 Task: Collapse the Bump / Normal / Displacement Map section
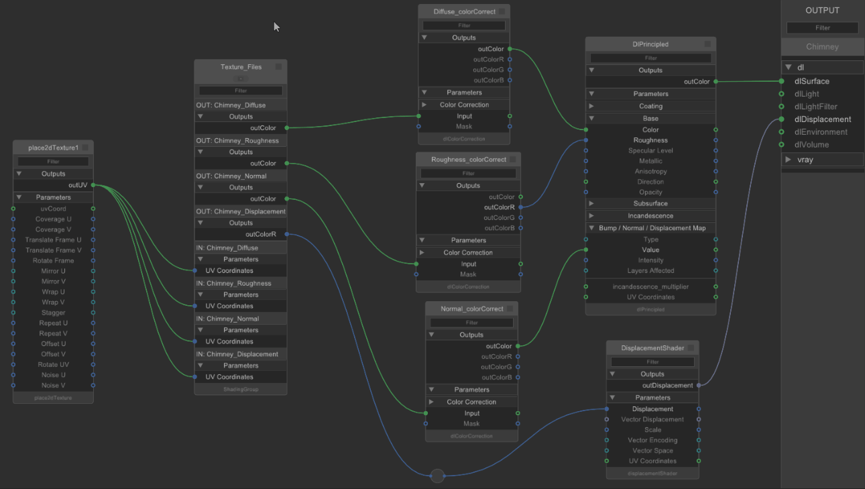click(591, 228)
